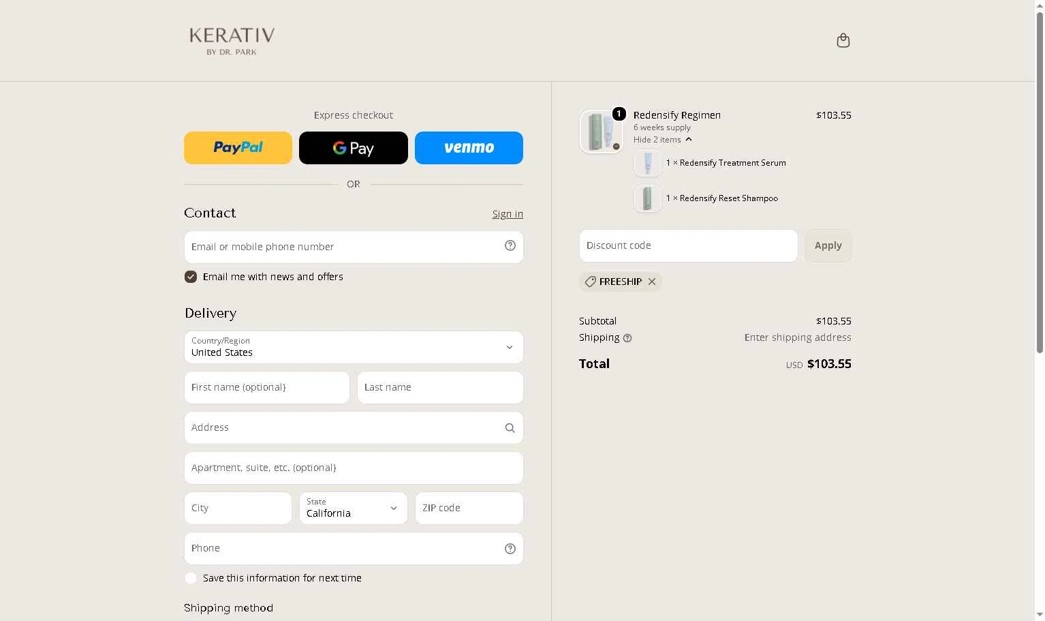Click the help icon in the email field
This screenshot has width=1045, height=621.
tap(510, 246)
